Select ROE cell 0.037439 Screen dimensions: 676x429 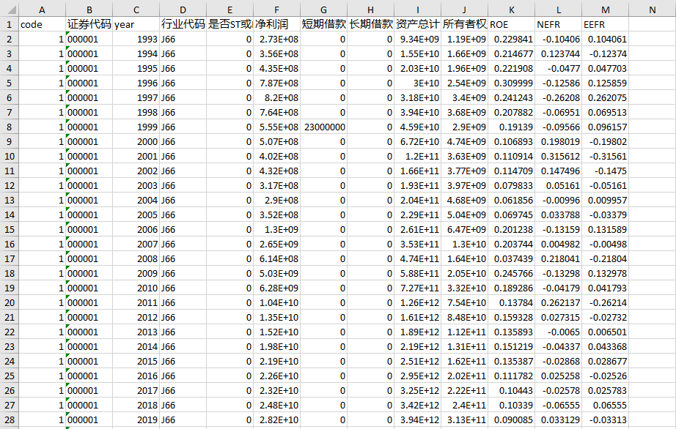(511, 258)
